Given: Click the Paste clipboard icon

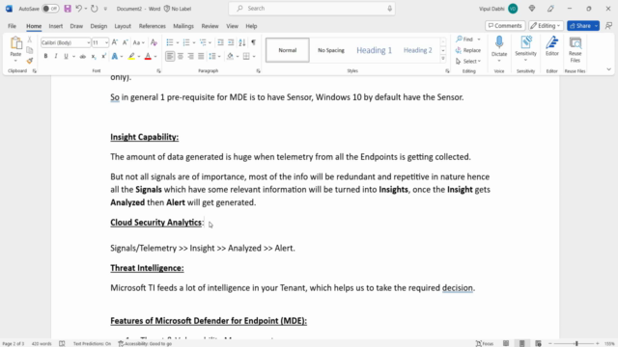Looking at the screenshot, I should [15, 46].
